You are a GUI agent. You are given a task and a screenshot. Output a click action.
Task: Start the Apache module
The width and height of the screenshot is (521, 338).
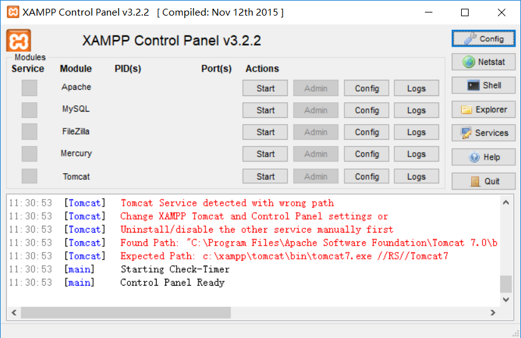[265, 88]
